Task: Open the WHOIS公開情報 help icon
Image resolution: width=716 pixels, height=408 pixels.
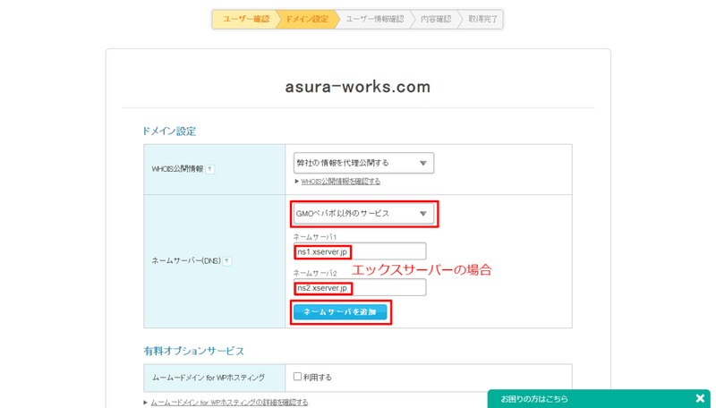Action: tap(210, 169)
